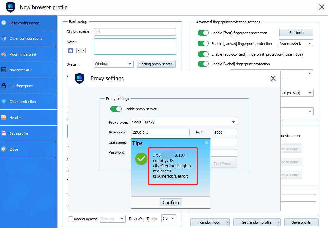This screenshot has width=328, height=228.
Task: Click the Plugin fingerprint sidebar icon
Action: pos(4,54)
